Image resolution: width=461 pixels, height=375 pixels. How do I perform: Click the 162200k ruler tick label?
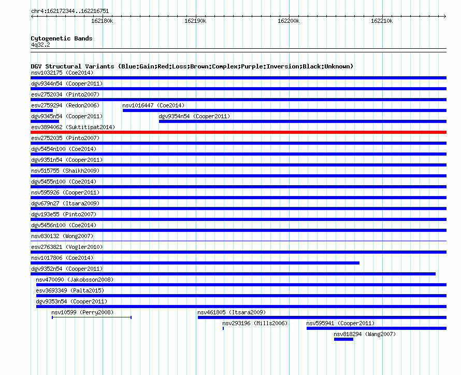click(289, 21)
